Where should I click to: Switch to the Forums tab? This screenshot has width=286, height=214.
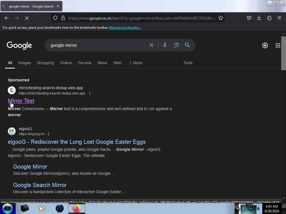tap(85, 63)
